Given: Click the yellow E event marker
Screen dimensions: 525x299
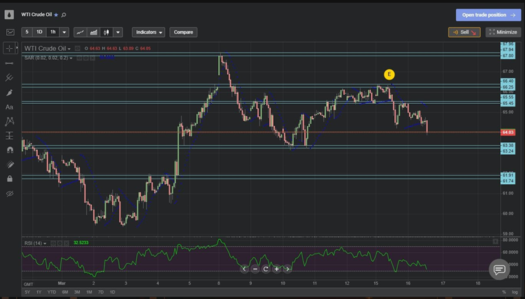Looking at the screenshot, I should pyautogui.click(x=389, y=74).
